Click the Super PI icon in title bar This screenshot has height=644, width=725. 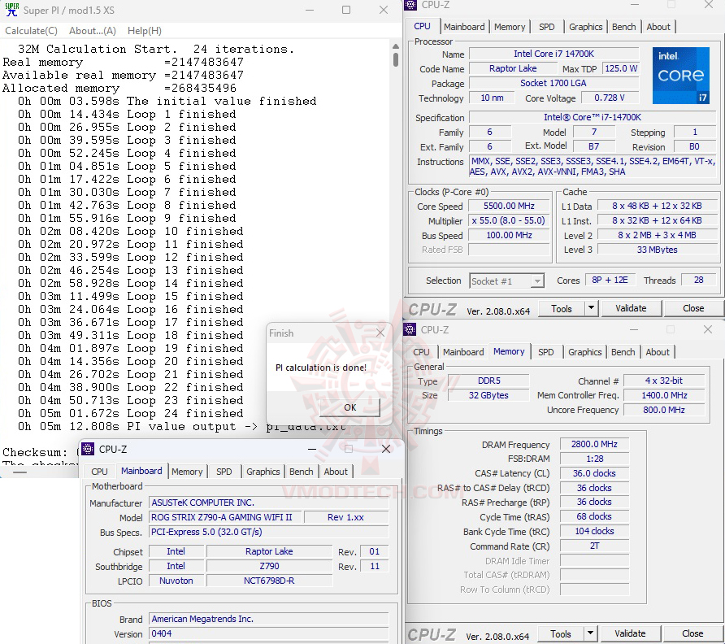pyautogui.click(x=11, y=10)
